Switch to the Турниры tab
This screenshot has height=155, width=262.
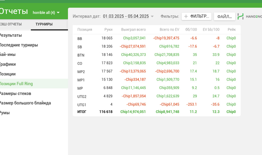point(44,25)
